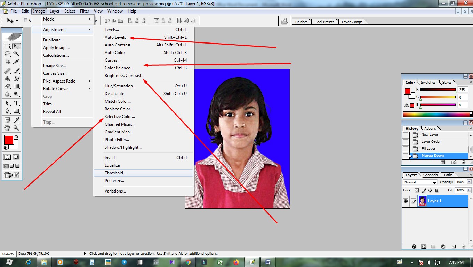Open the status bar info arrow
Screen dimensions: 473x267
tap(85, 254)
